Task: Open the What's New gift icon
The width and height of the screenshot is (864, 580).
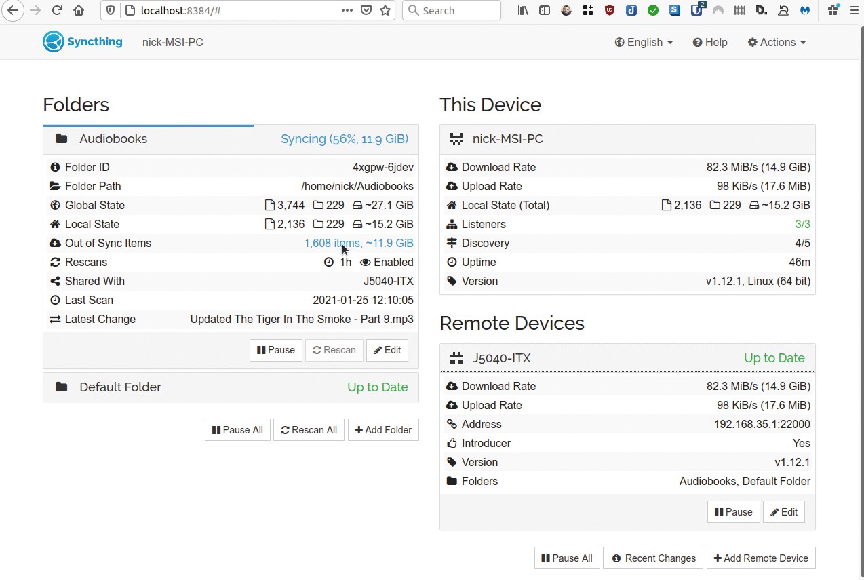Action: tap(833, 10)
